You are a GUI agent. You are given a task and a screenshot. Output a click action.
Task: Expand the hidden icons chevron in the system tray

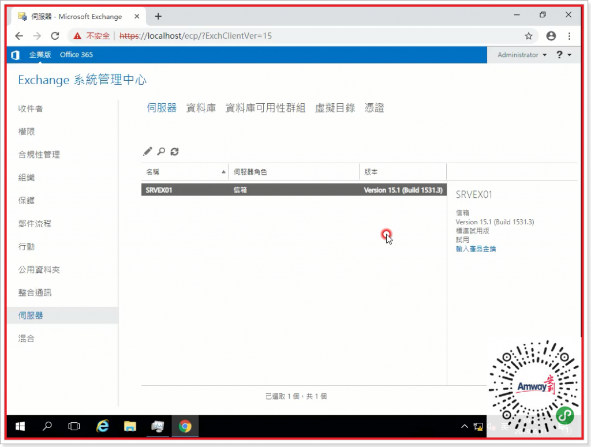(465, 426)
